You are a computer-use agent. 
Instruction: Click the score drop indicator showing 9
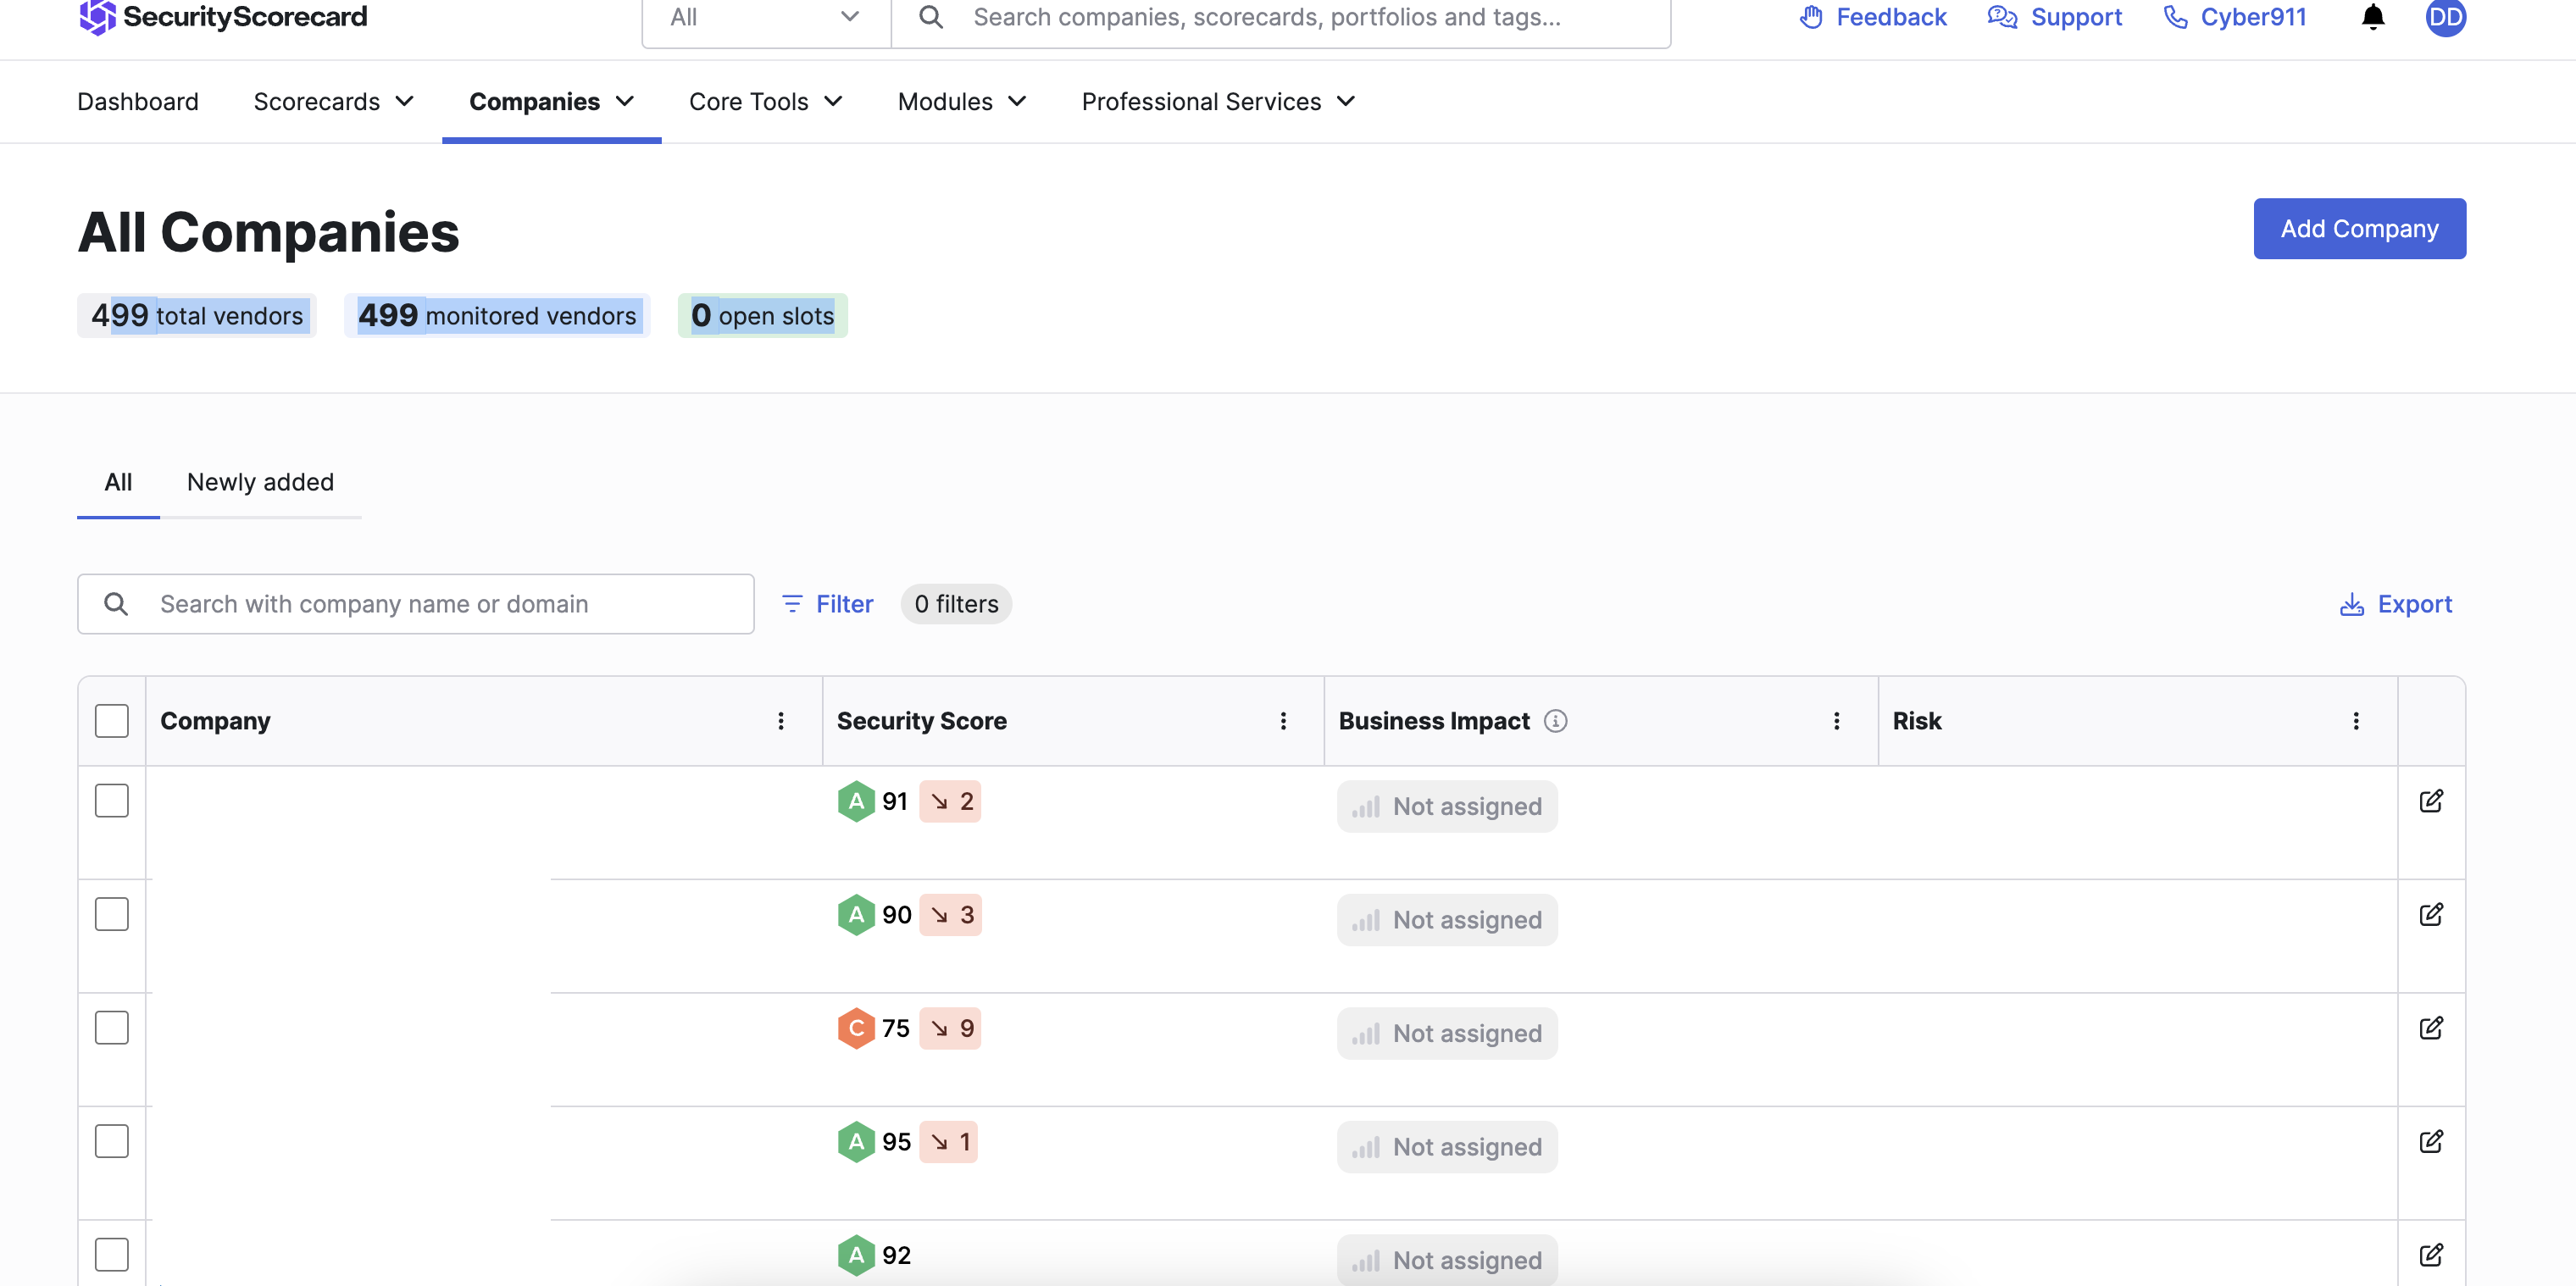950,1028
